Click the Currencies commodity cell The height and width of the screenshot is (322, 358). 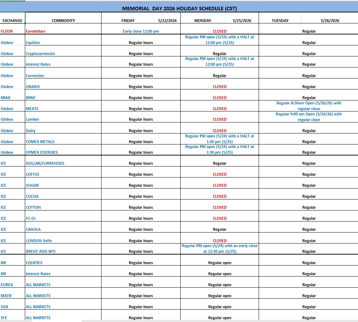pyautogui.click(x=63, y=73)
